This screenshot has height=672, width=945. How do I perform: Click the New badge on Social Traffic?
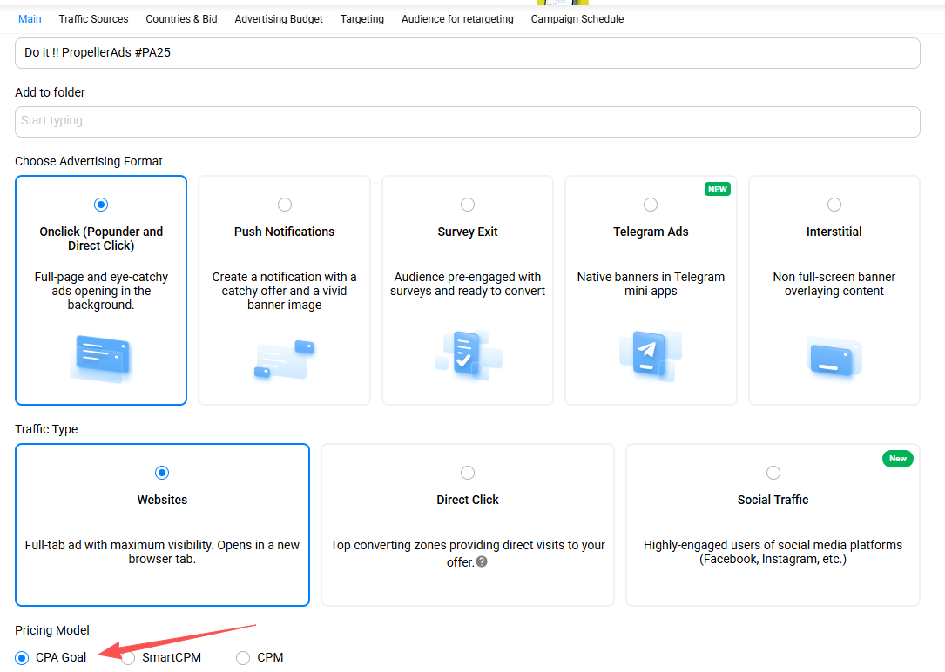[897, 459]
